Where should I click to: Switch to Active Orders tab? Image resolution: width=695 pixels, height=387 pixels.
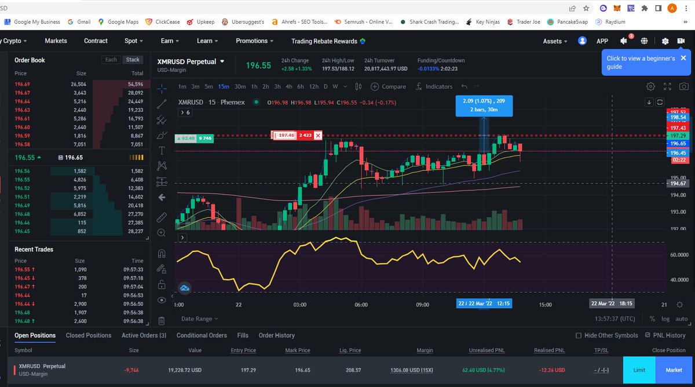coord(144,335)
